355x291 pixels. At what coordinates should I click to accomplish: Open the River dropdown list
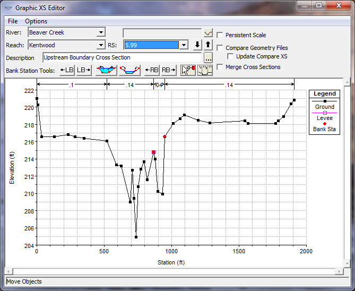click(x=100, y=33)
